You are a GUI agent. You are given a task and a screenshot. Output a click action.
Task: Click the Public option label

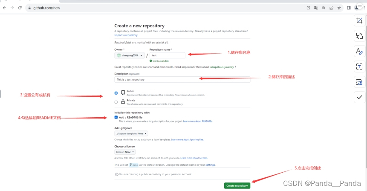pyautogui.click(x=130, y=91)
